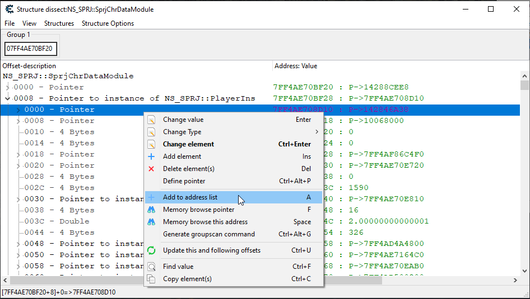This screenshot has width=530, height=299.
Task: Click the green refresh icon for Update offsets
Action: pyautogui.click(x=151, y=250)
